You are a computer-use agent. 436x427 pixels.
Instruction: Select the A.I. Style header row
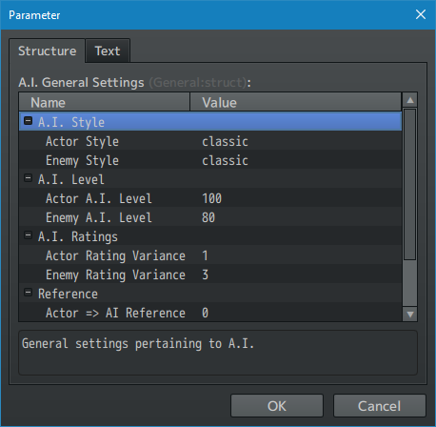210,121
